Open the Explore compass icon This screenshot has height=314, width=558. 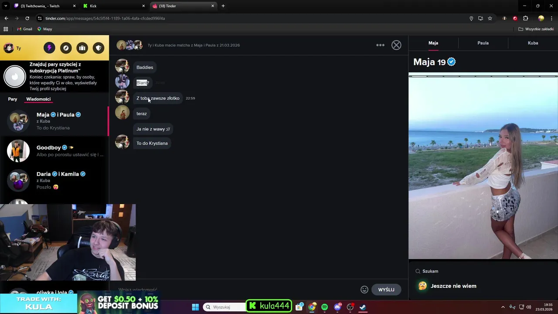pyautogui.click(x=66, y=48)
